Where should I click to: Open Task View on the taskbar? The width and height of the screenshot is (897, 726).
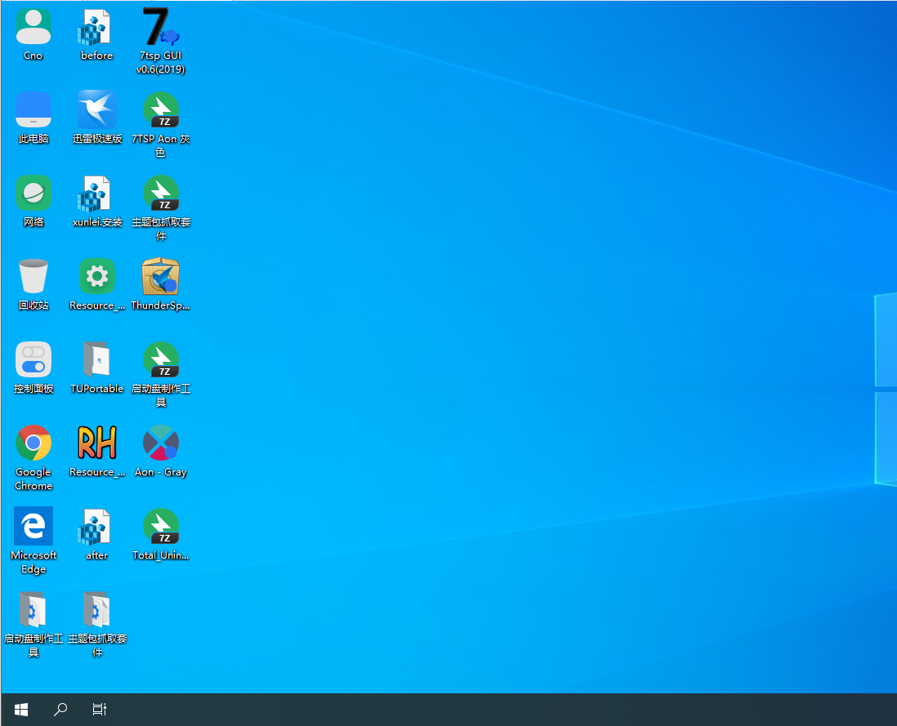pos(99,710)
